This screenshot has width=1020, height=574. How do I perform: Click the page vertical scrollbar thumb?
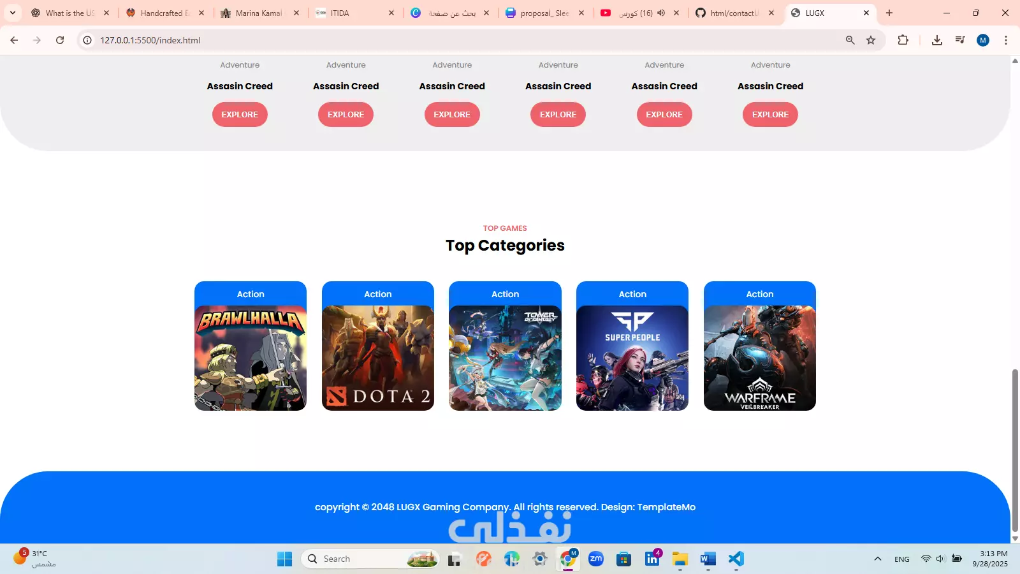(x=1015, y=449)
